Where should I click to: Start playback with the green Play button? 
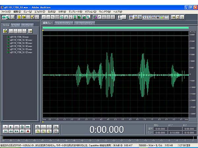pyautogui.click(x=11, y=127)
